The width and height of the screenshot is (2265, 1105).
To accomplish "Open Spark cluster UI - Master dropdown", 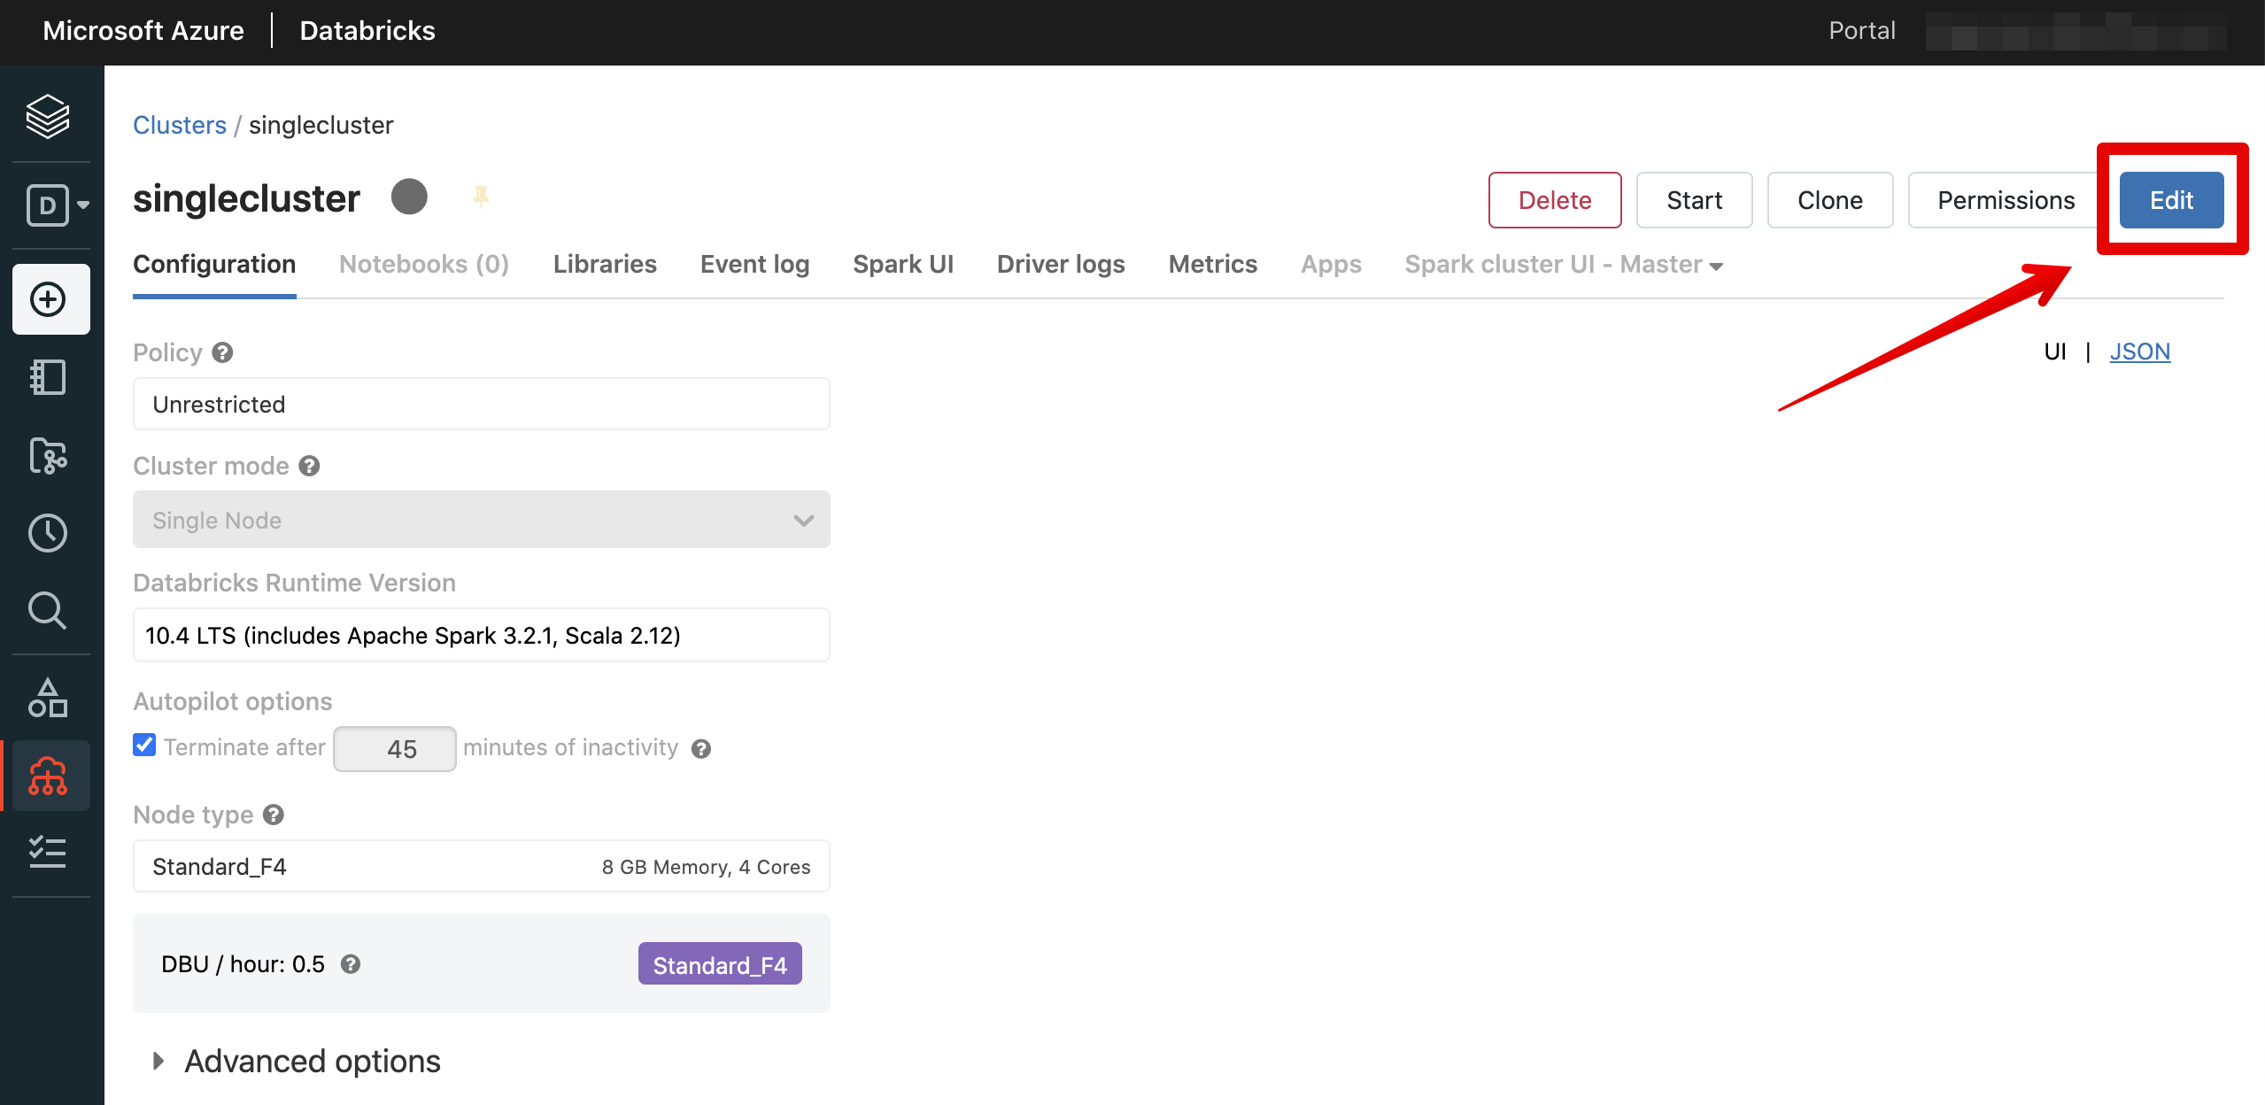I will pos(1563,265).
